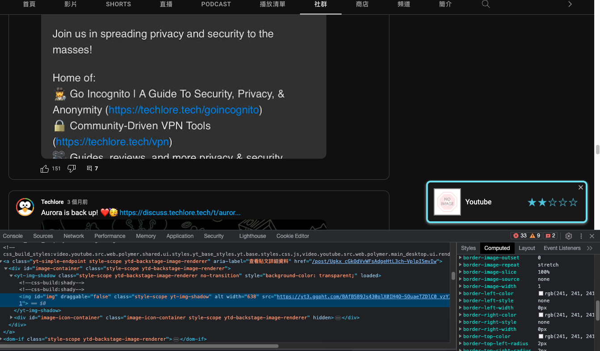Click the border-left-color color swatch

(541, 293)
